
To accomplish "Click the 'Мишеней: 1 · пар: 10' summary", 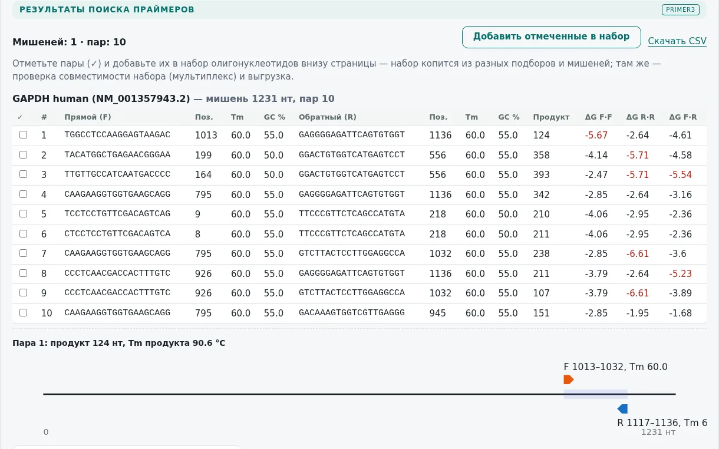I will 69,42.
